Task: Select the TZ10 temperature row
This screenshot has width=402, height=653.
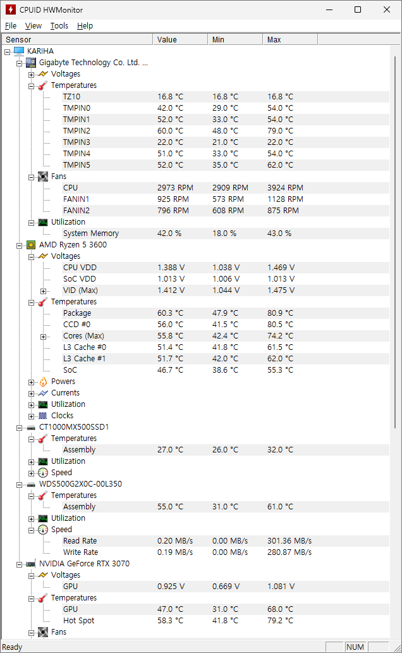Action: [x=226, y=97]
